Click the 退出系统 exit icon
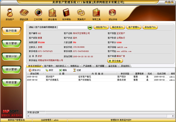Screen dimensions: 176x122 tap(113, 13)
